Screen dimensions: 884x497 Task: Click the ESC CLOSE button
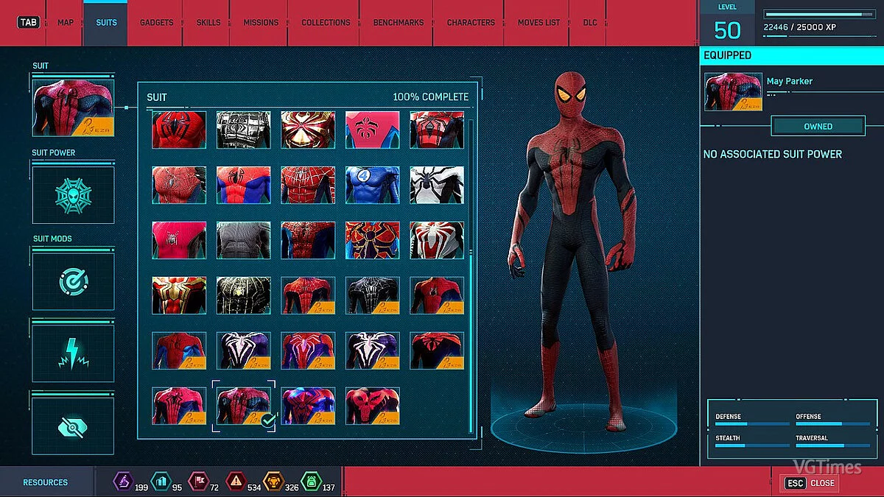[809, 483]
